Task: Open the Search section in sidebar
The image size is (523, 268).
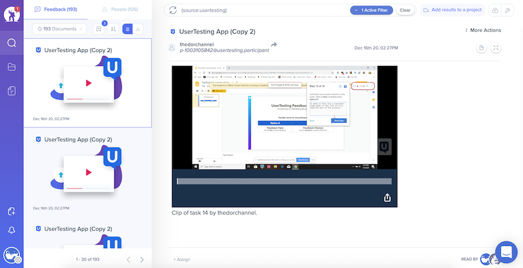Action: [12, 43]
